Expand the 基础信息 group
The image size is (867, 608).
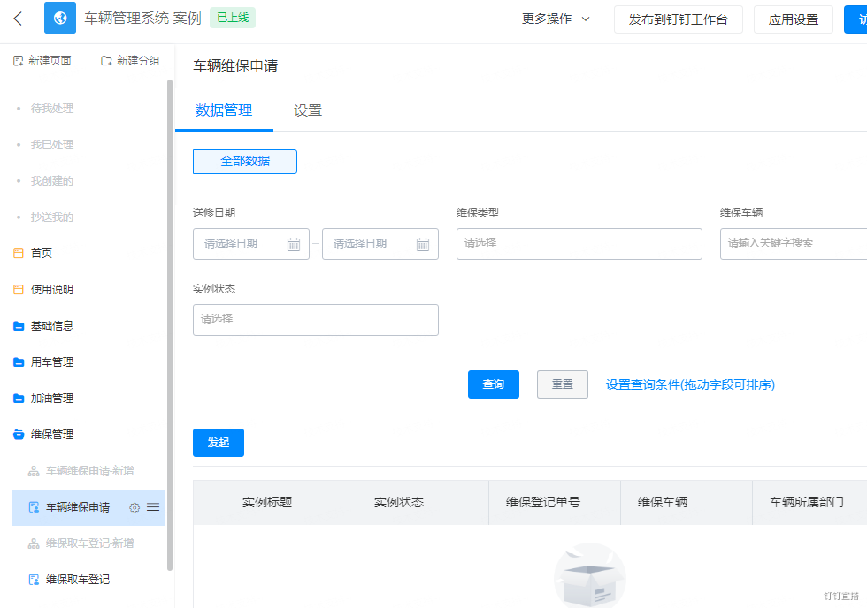(52, 326)
